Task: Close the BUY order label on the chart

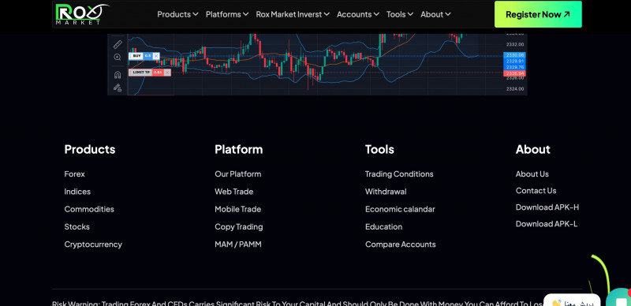Action: (156, 56)
